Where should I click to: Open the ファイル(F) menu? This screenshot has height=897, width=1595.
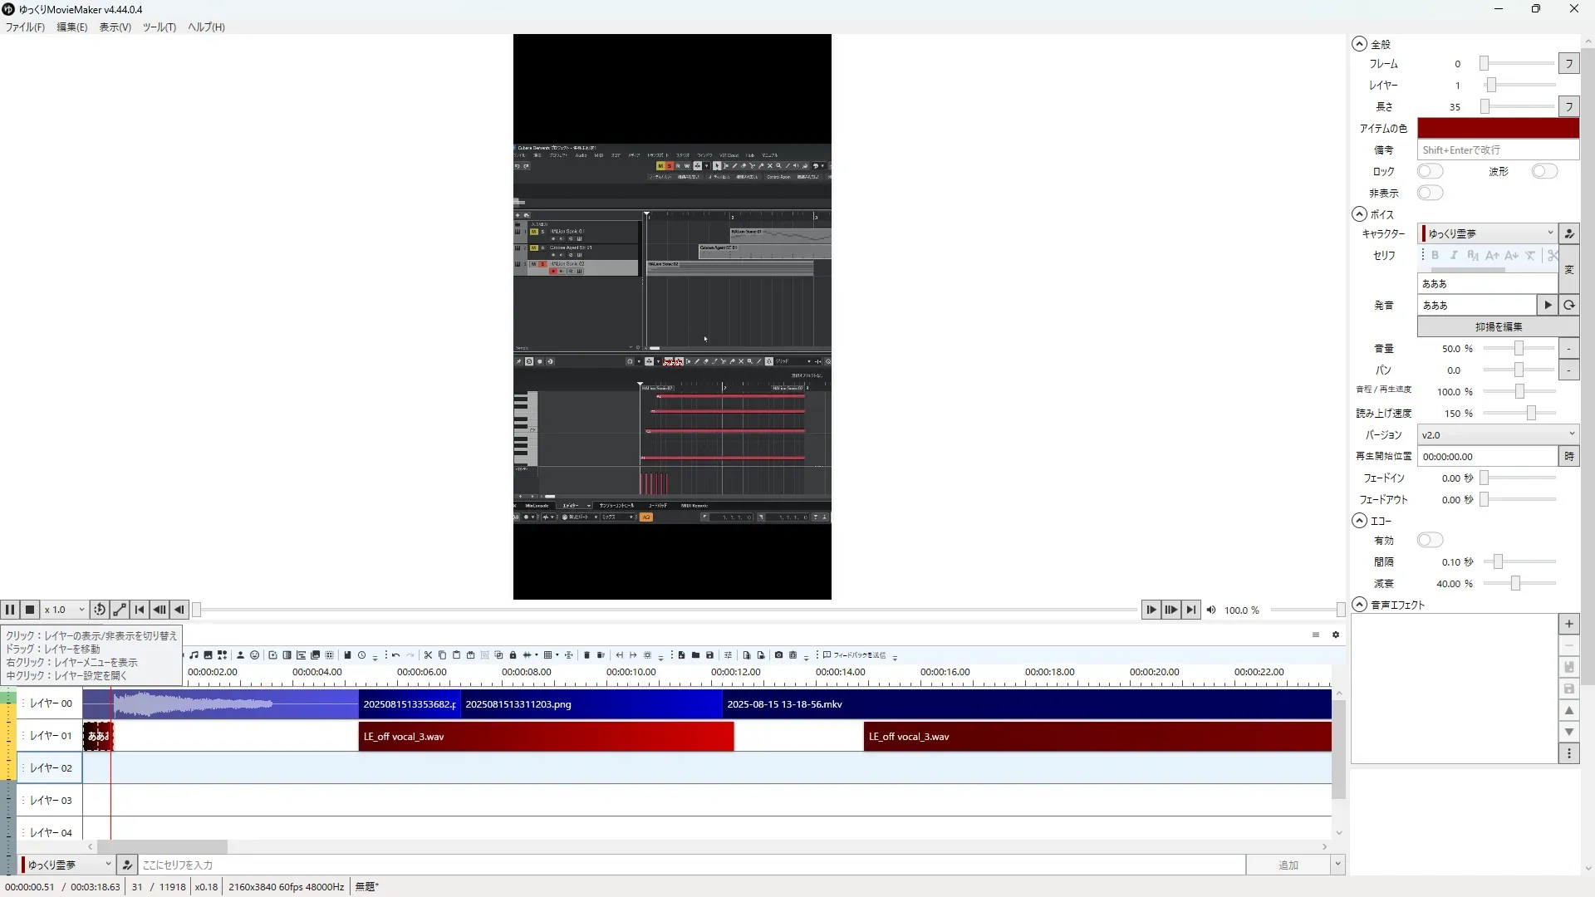(25, 27)
